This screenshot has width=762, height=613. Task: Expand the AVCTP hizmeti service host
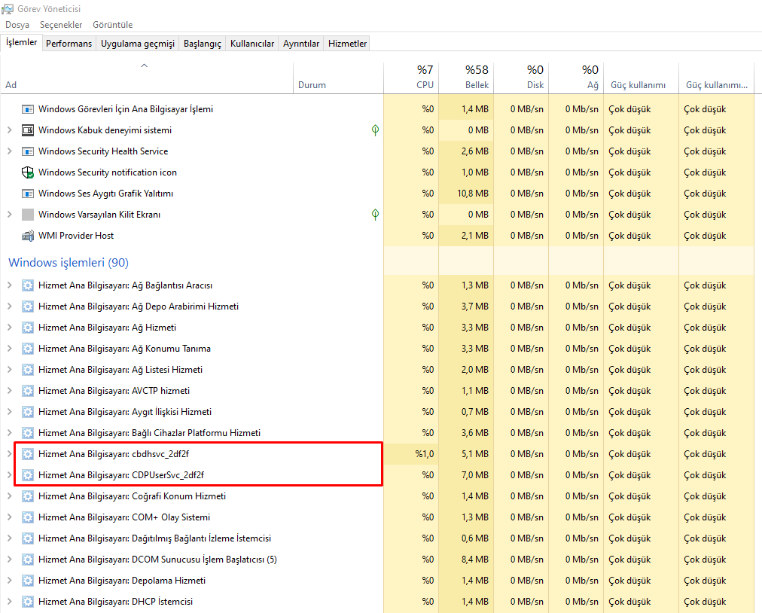tap(9, 390)
